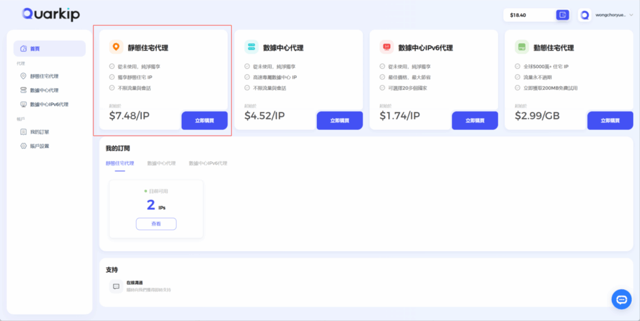
Task: Click the chat bubble icon beside 在線溝通
Action: tap(116, 286)
